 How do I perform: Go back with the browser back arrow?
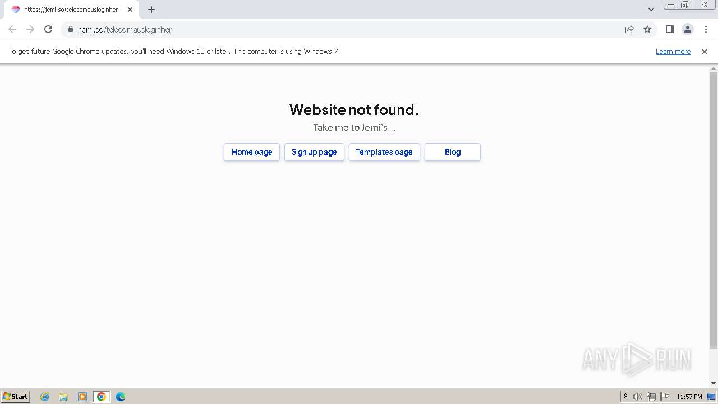[12, 29]
